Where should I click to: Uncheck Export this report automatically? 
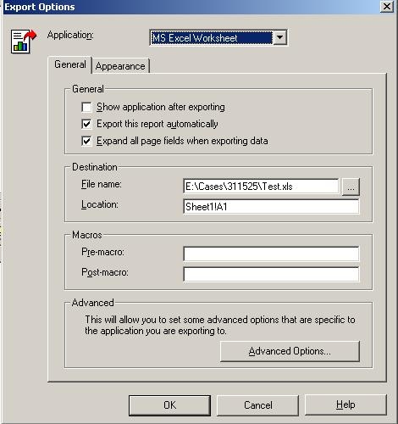pyautogui.click(x=86, y=124)
